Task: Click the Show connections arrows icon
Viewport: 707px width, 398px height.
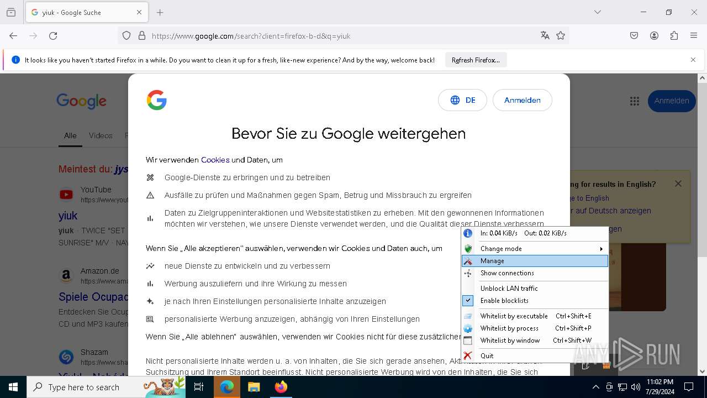Action: point(468,273)
